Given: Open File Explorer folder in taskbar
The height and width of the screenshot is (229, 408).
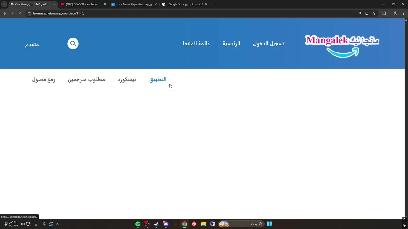Looking at the screenshot, I should (203, 224).
